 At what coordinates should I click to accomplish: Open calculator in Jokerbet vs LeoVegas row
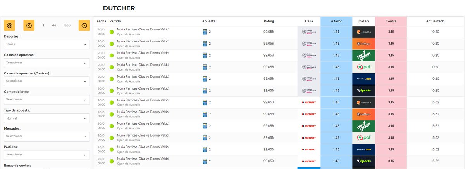[x=205, y=114]
